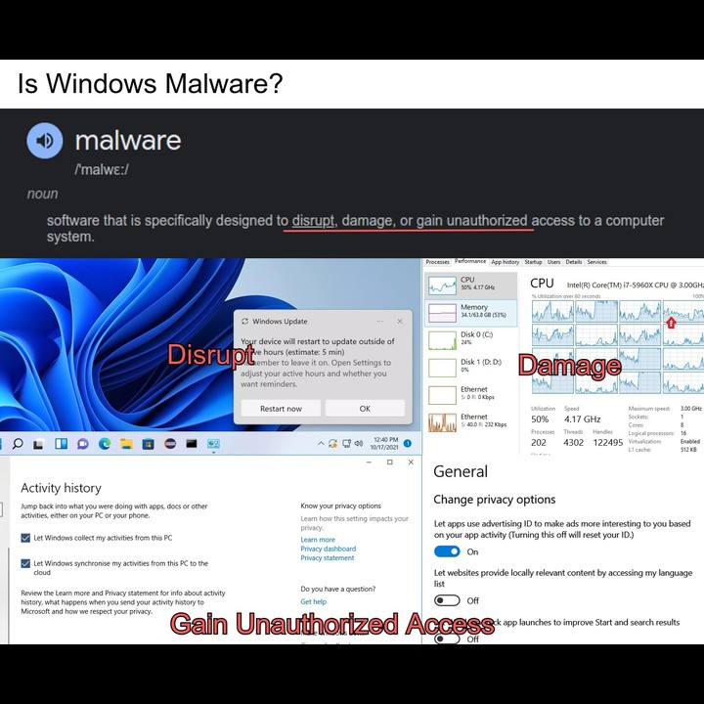Minimize the Activity history settings window
The height and width of the screenshot is (704, 704).
[x=369, y=462]
